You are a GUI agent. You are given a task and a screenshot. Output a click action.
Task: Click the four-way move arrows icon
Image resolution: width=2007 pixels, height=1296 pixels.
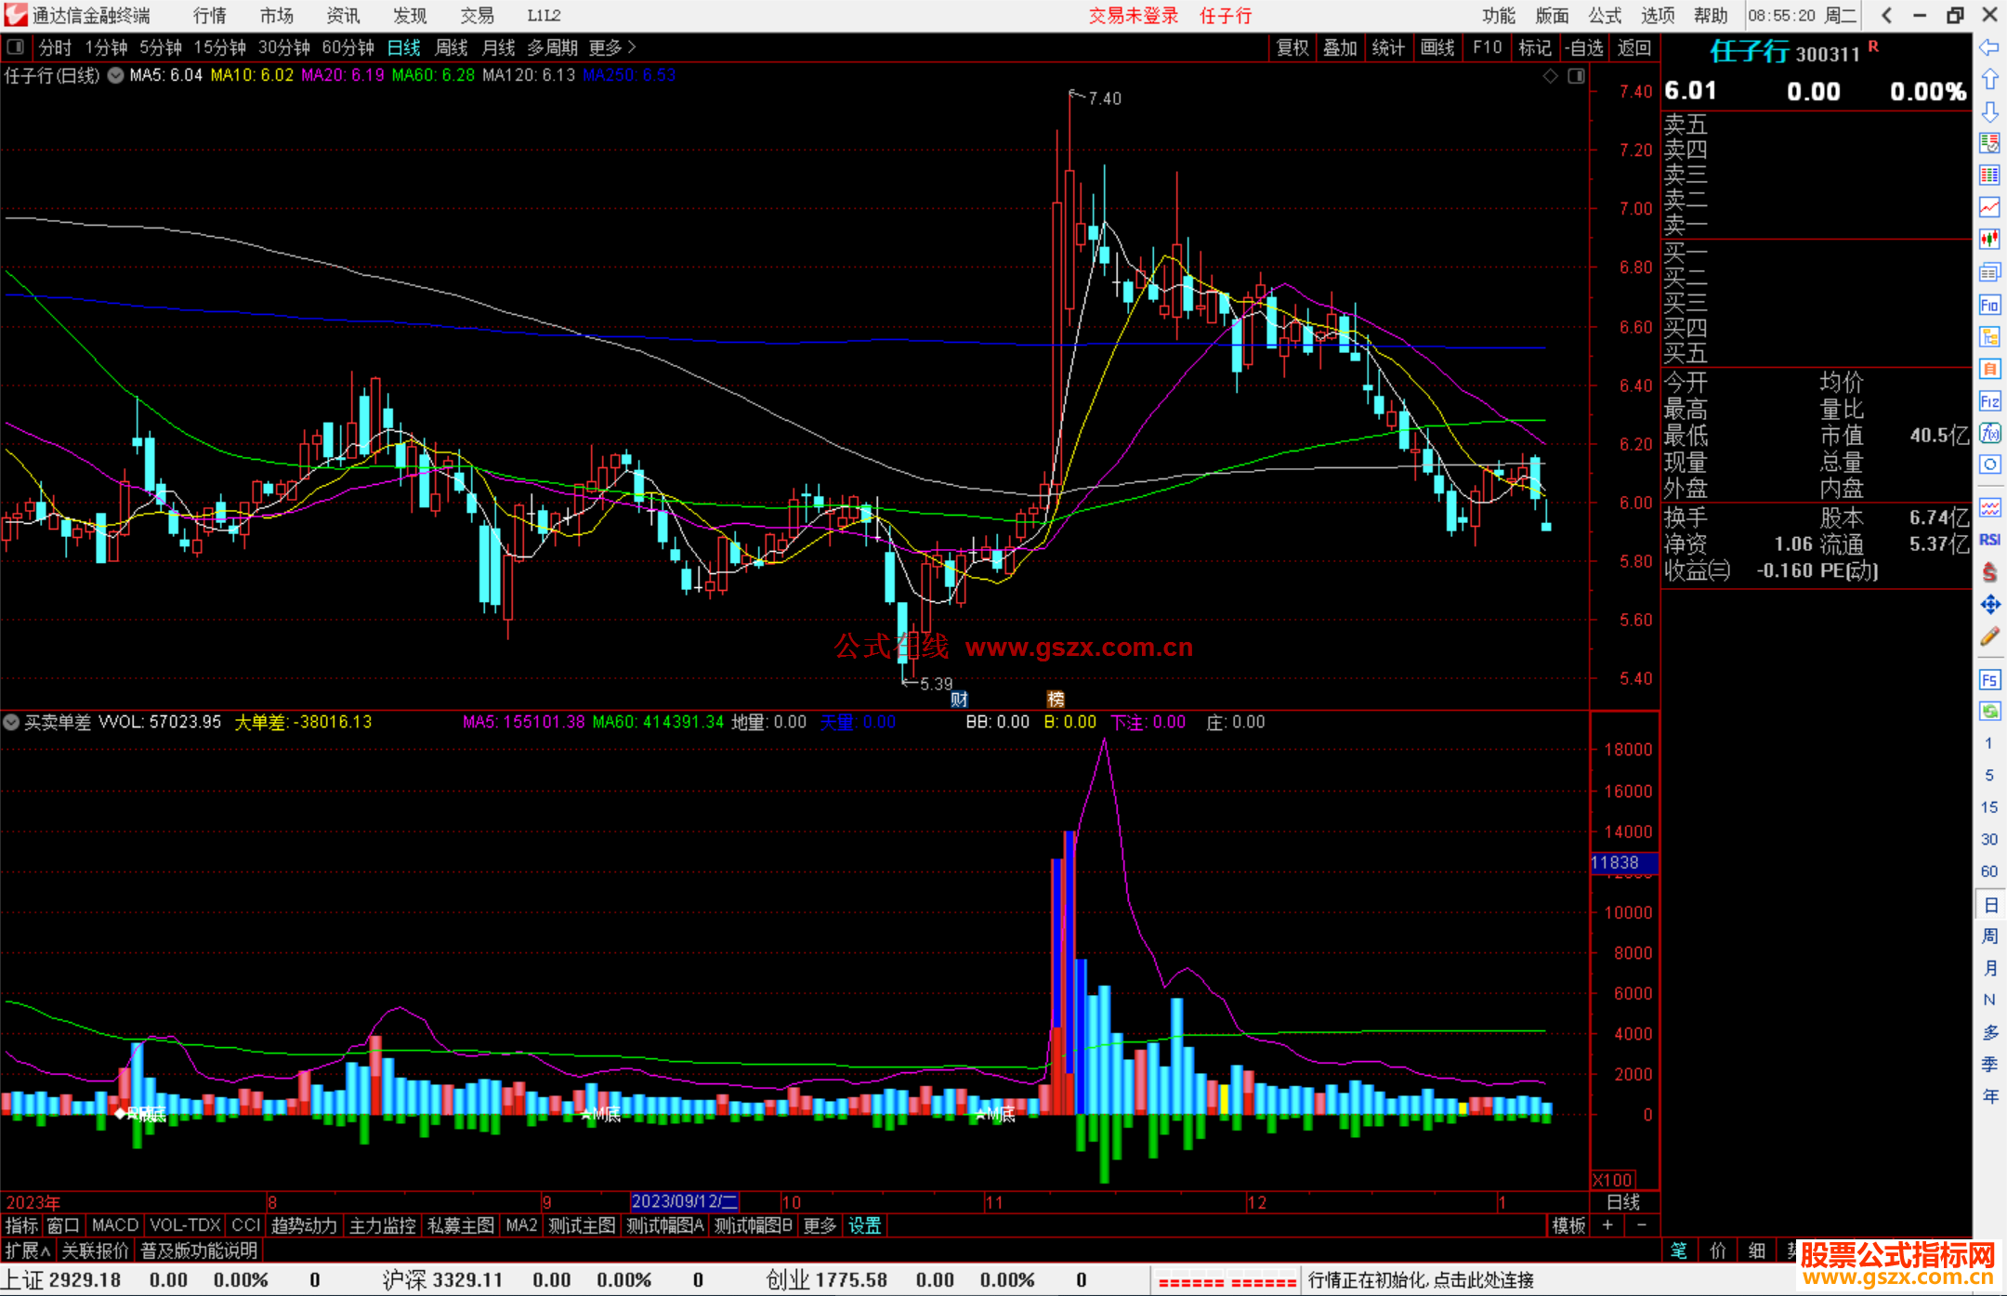point(1989,605)
